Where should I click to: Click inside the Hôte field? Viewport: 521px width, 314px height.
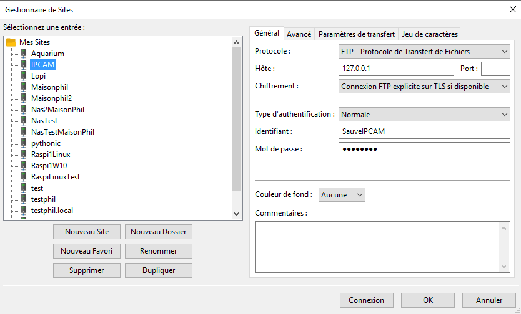[396, 69]
